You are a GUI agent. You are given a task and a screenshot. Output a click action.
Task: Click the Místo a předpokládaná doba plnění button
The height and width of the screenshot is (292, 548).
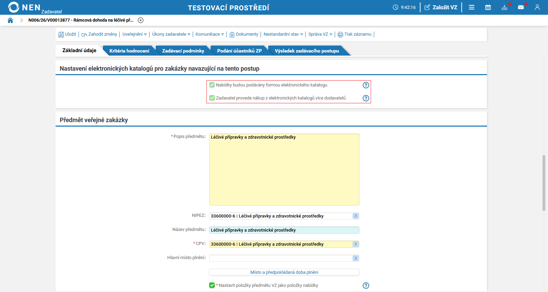coord(284,272)
